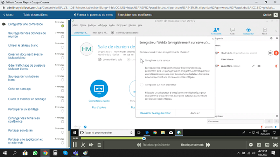Click Hervé Martin's video camera icon

270,53
